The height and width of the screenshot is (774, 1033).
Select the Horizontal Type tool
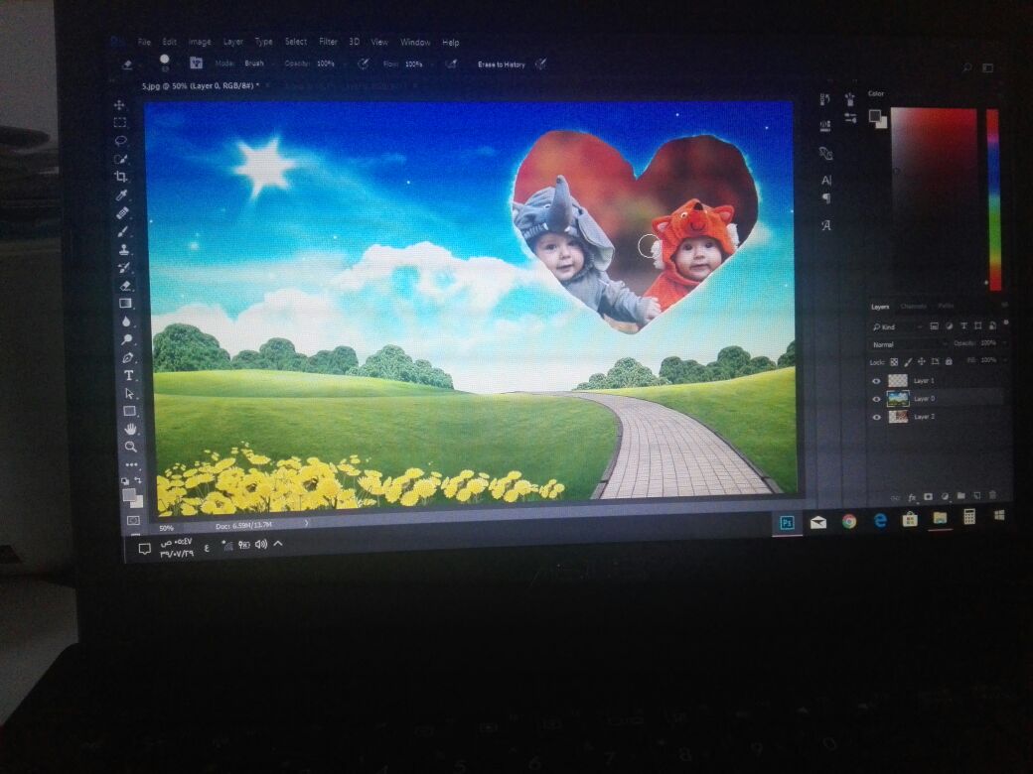tap(129, 375)
